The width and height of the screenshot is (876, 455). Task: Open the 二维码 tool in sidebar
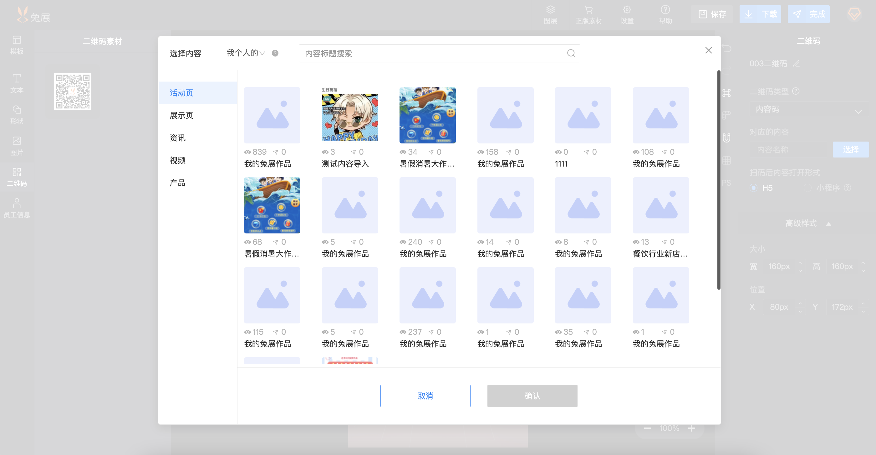(17, 177)
